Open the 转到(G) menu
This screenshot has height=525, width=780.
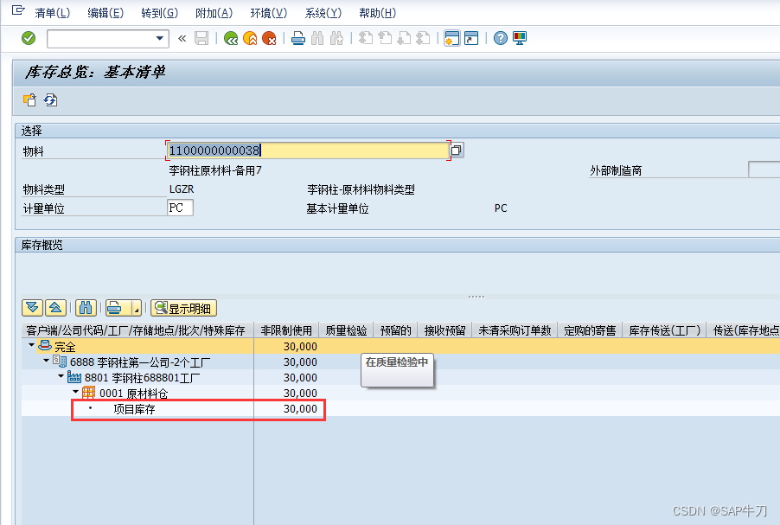pyautogui.click(x=159, y=14)
